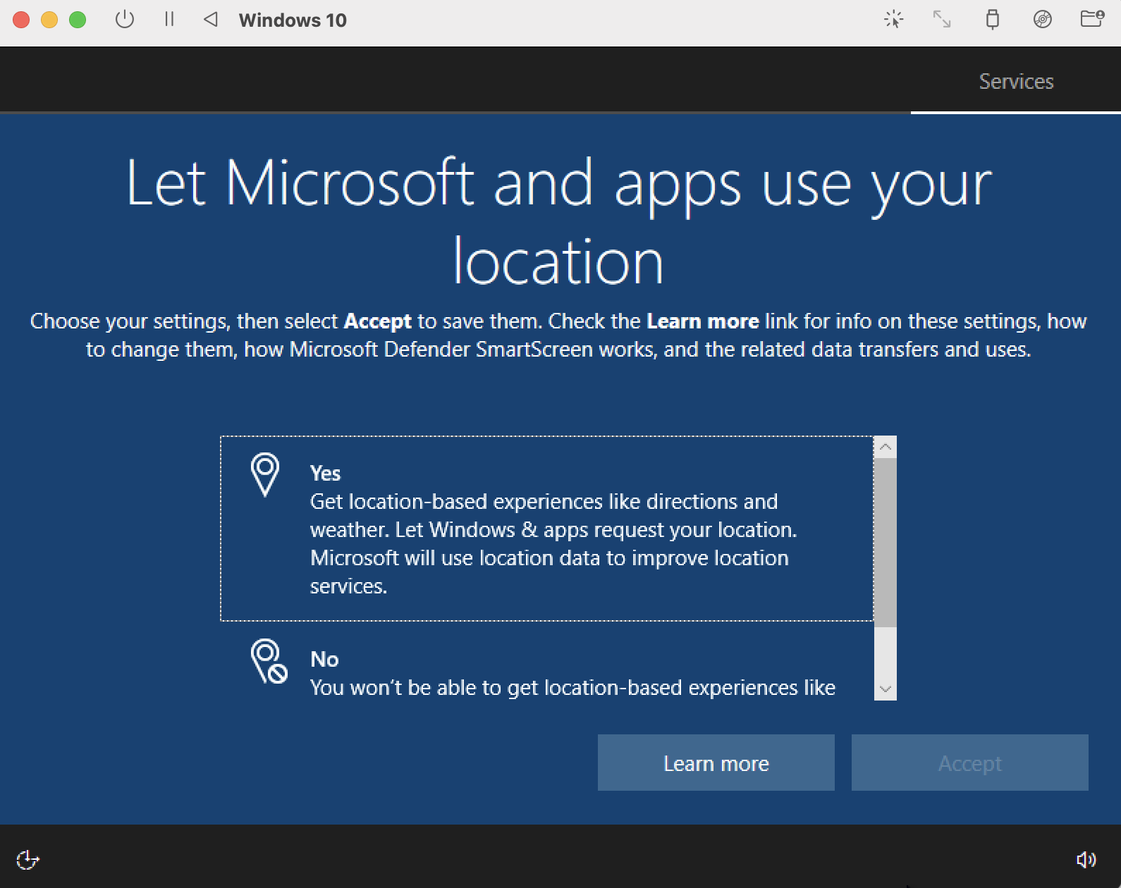The image size is (1121, 888).
Task: Click the 'Let Microsoft and apps use your location' heading
Action: click(x=559, y=221)
